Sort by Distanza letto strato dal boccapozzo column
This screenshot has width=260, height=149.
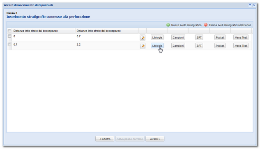107,31
